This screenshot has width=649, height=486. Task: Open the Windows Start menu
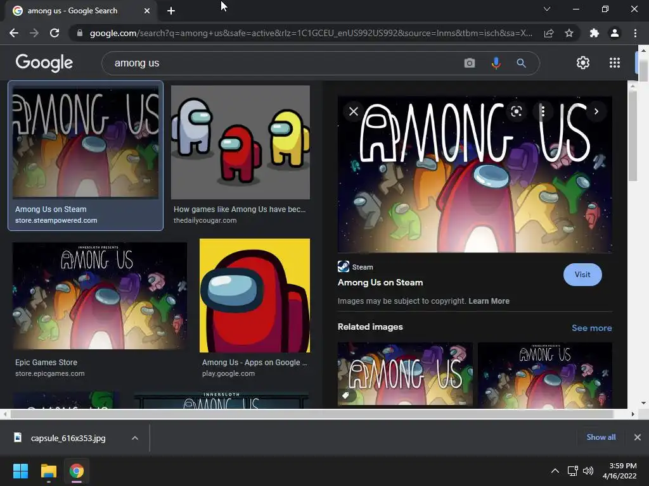(20, 471)
